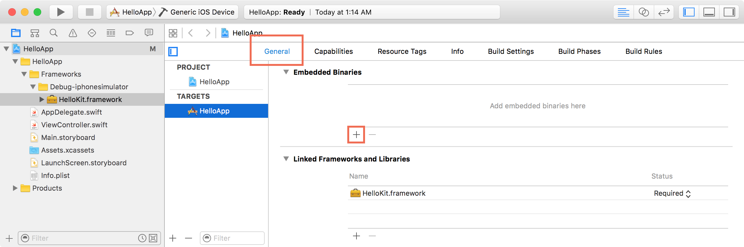Select the HelloApp target under TARGETS
744x247 pixels.
[x=216, y=111]
